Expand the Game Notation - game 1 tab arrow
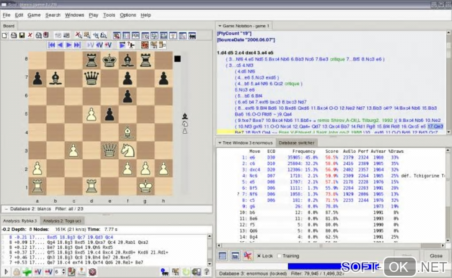Image resolution: width=452 pixels, height=278 pixels. click(x=220, y=26)
